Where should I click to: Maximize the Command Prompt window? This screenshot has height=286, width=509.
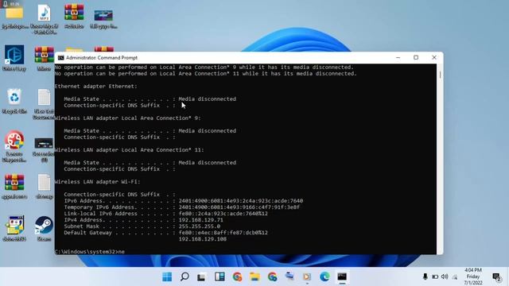click(x=416, y=57)
